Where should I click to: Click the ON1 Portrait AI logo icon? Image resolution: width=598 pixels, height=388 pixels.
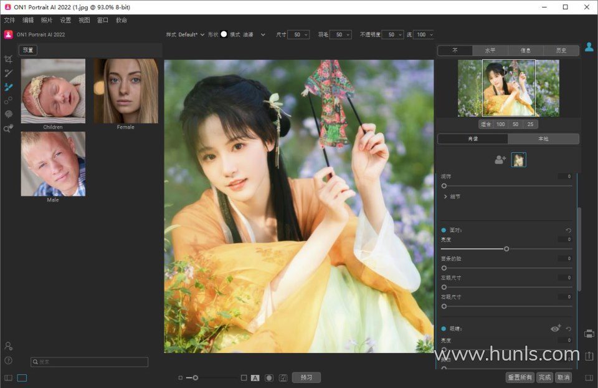(x=8, y=34)
